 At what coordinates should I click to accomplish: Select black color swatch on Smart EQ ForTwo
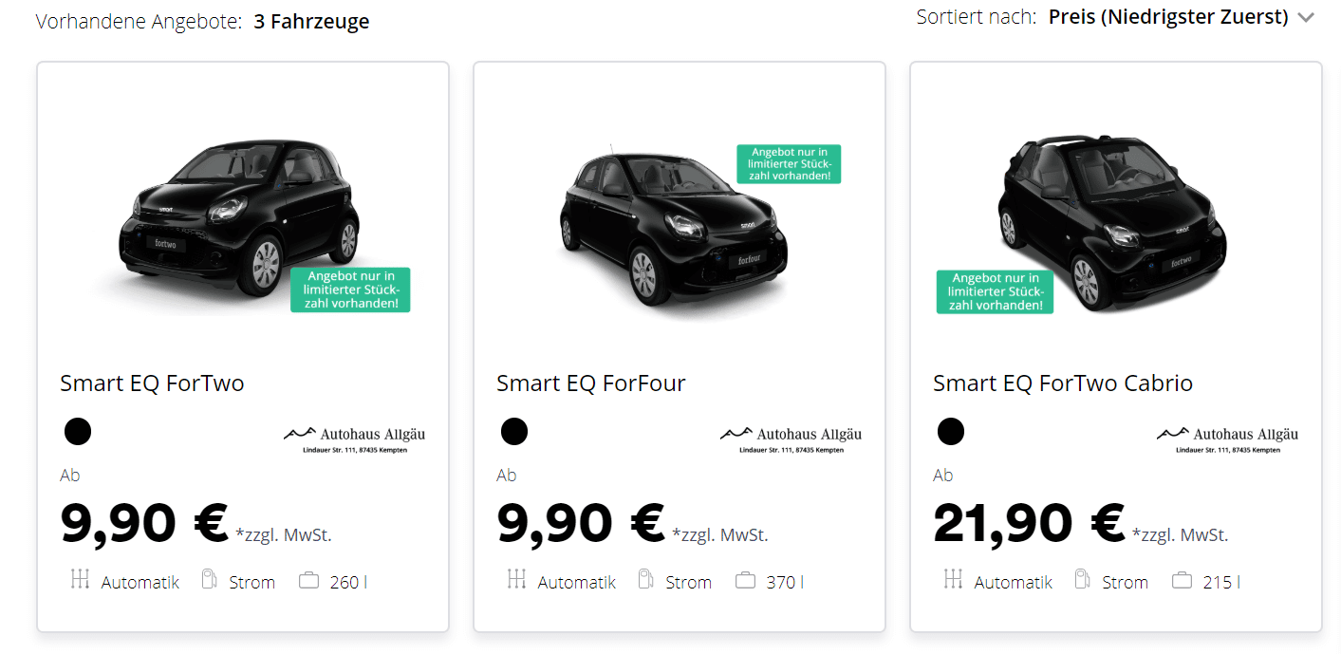pos(78,432)
